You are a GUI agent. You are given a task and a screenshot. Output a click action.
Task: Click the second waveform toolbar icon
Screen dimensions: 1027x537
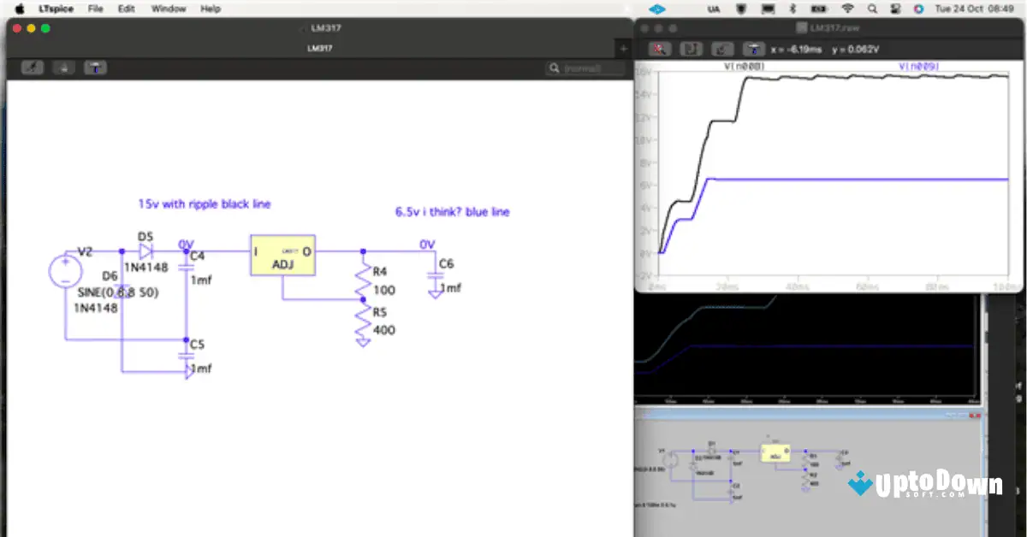coord(691,50)
